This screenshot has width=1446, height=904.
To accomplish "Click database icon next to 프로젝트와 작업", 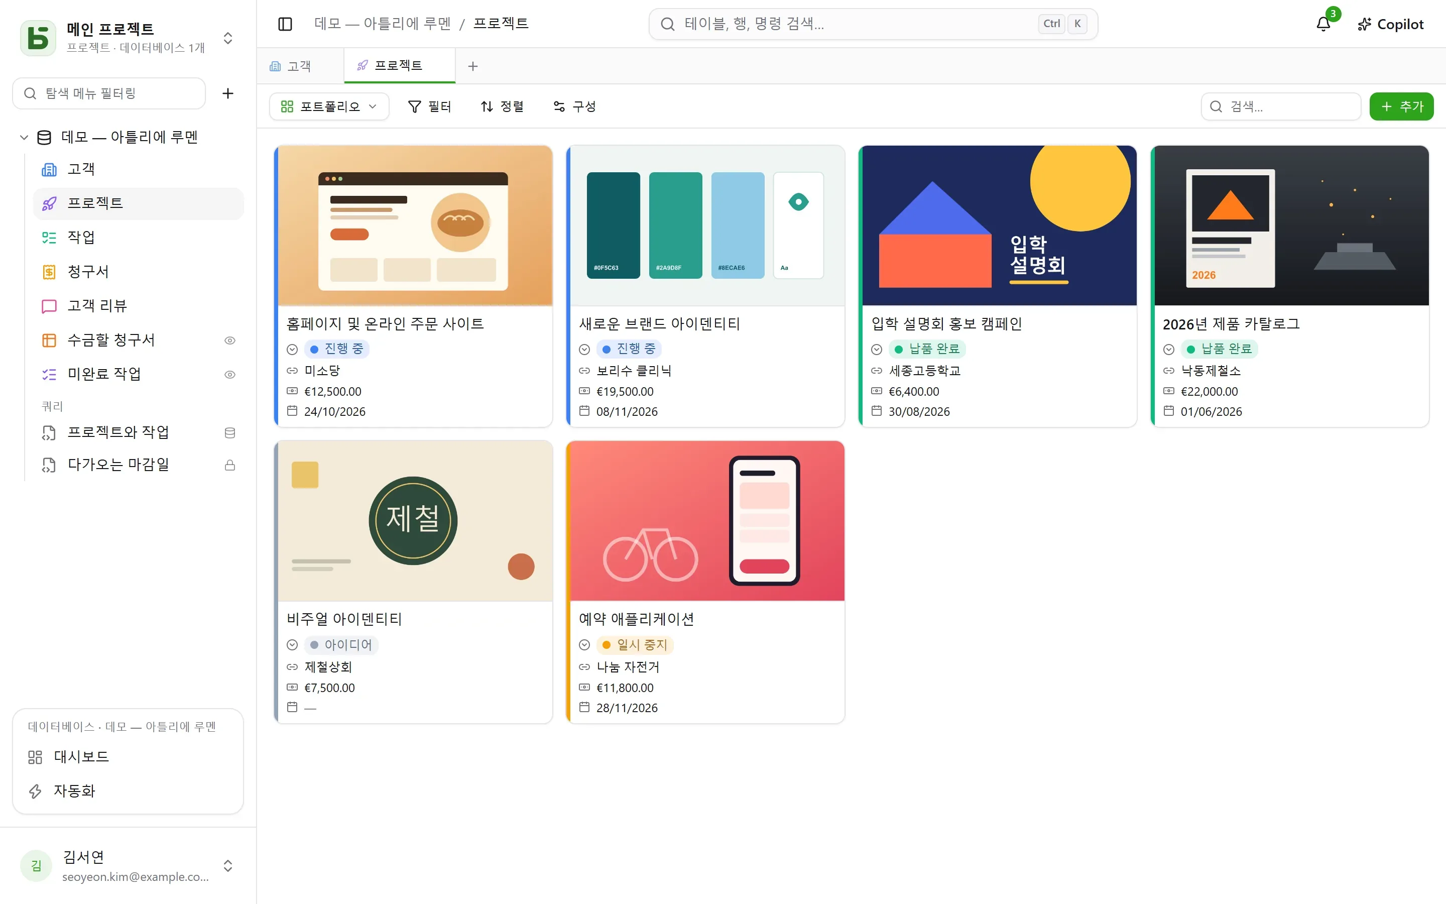I will pyautogui.click(x=229, y=433).
